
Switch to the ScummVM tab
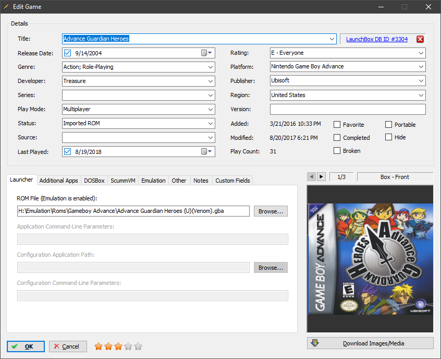[x=123, y=181]
